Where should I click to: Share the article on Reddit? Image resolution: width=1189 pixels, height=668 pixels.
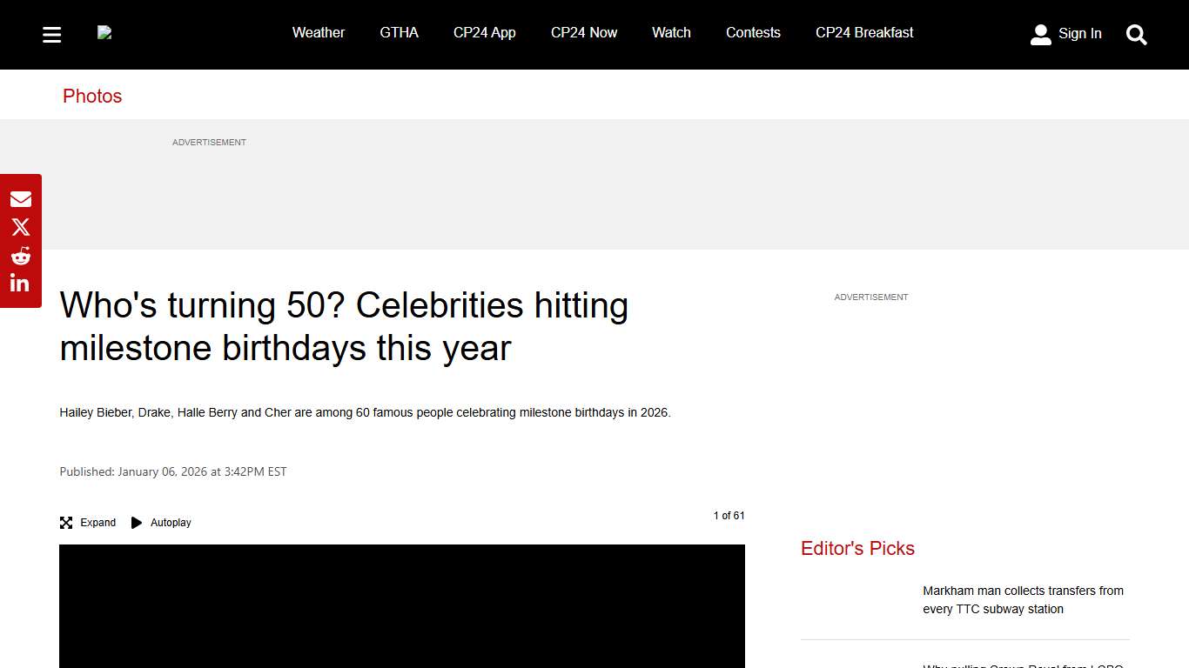point(21,254)
